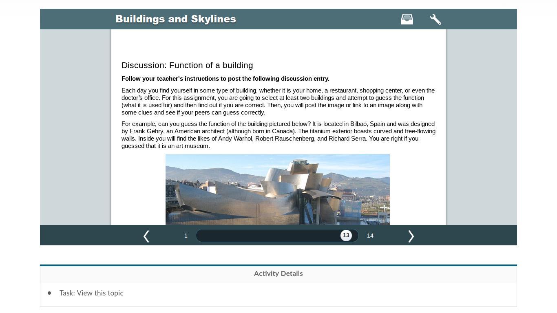Click the Discussion: Function of a building heading
Image resolution: width=557 pixels, height=313 pixels.
point(187,65)
